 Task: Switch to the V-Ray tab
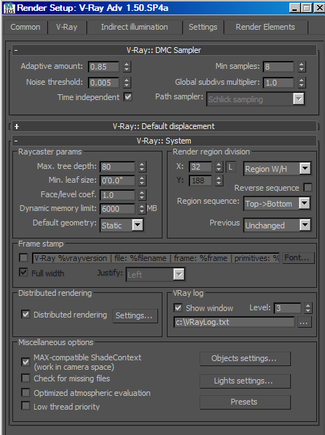click(x=67, y=27)
